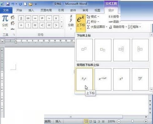Choose the left subscript-superscript template

tap(140, 50)
